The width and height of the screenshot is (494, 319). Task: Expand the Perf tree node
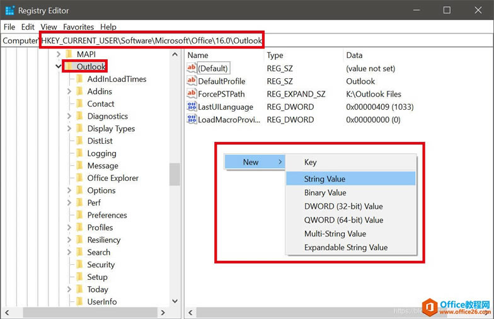[x=69, y=203]
